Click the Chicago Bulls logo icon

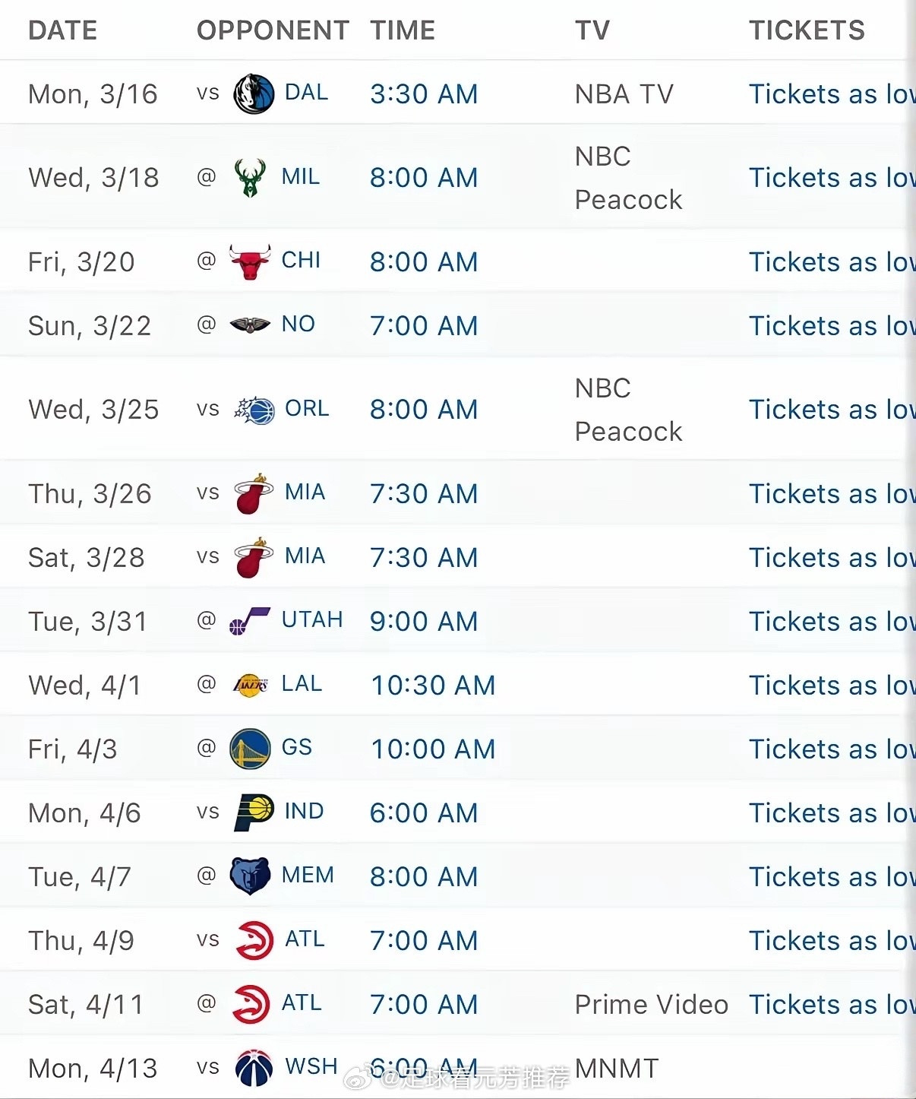click(x=250, y=261)
